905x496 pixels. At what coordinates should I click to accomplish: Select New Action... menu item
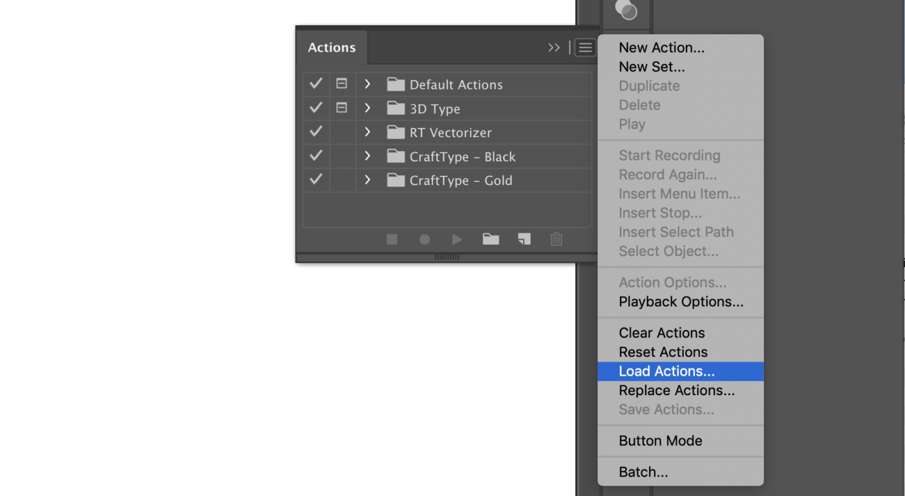[661, 48]
